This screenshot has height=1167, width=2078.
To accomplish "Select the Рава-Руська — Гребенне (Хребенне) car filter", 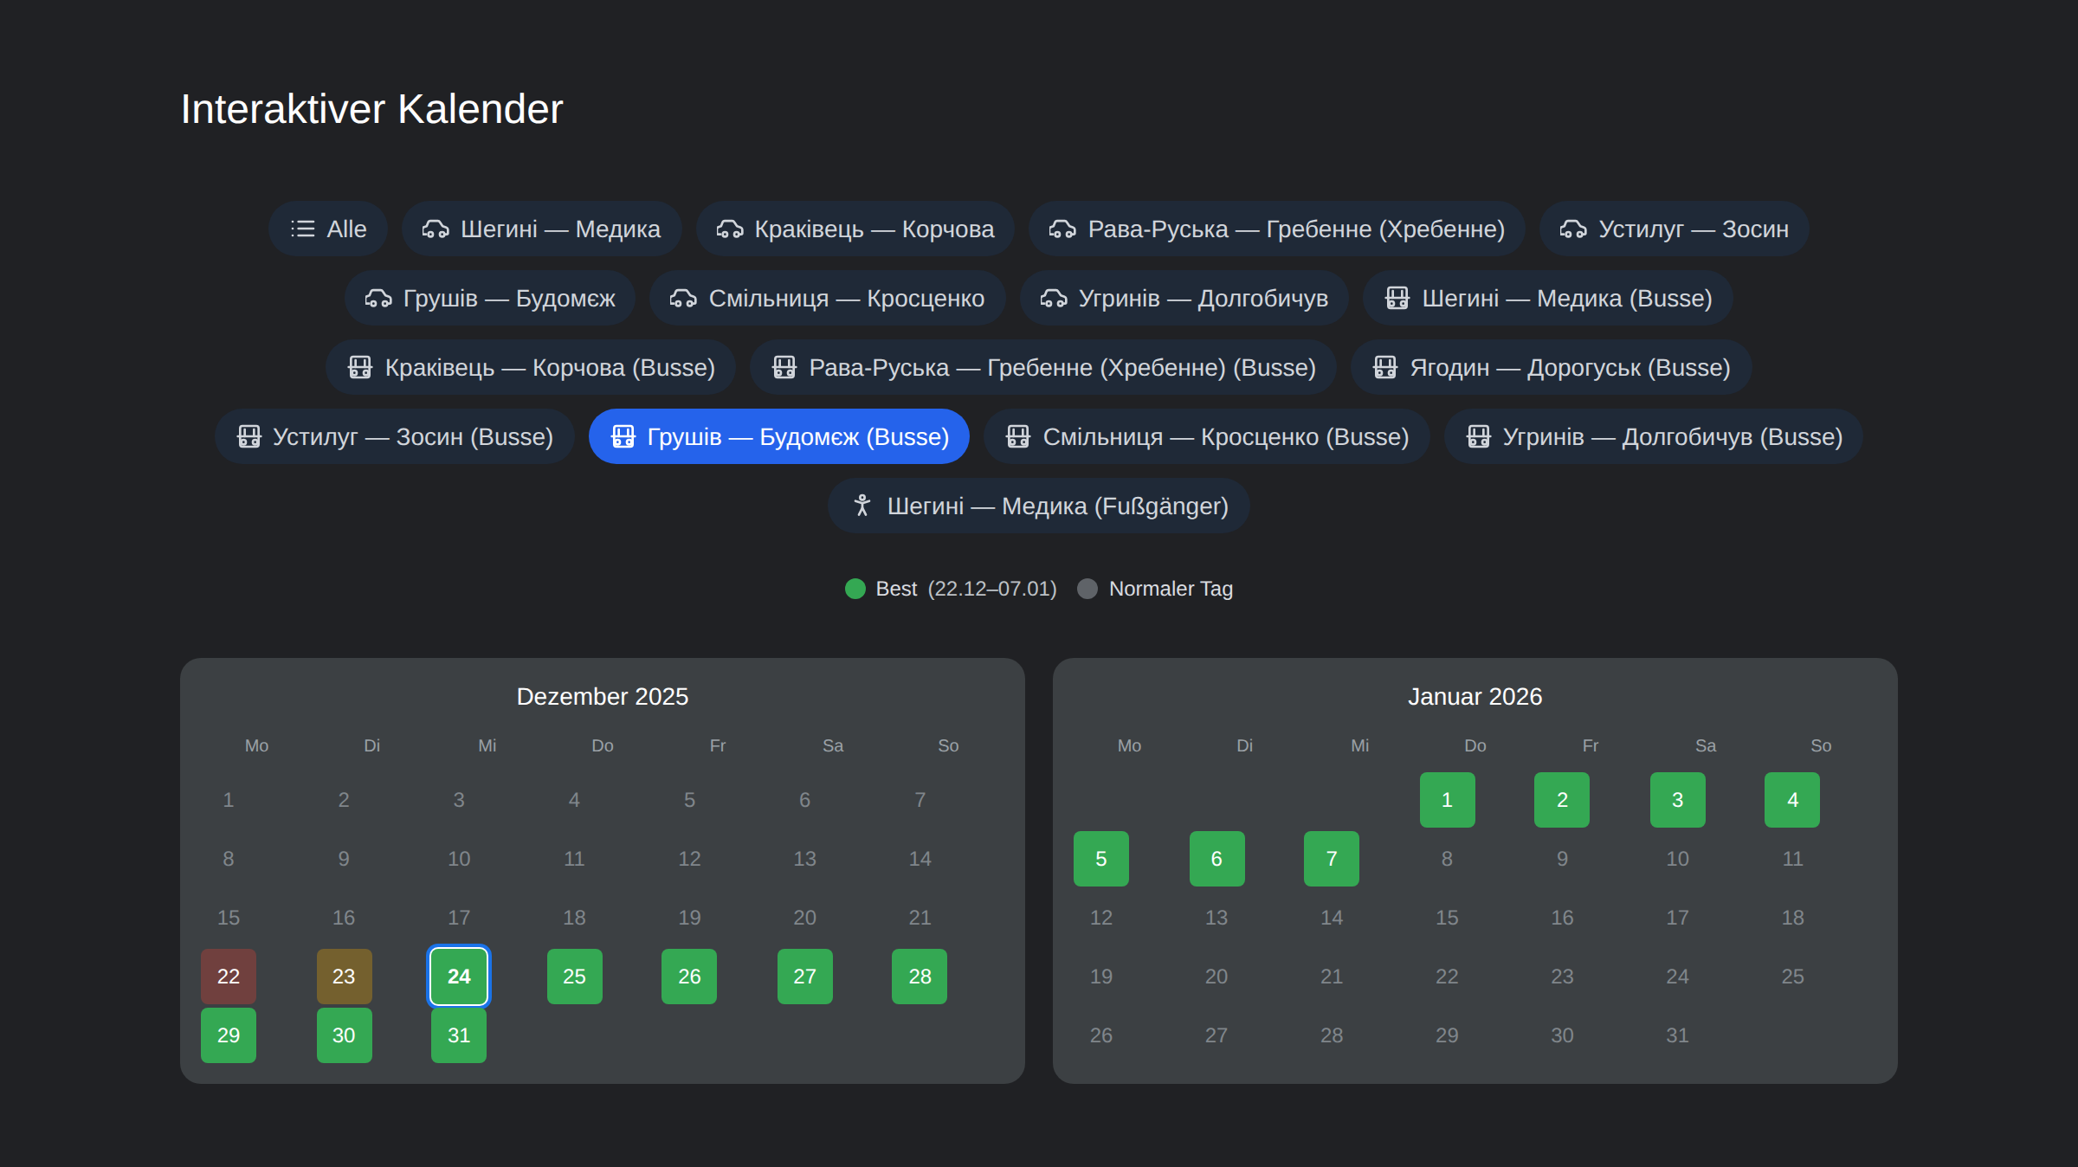I will [x=1276, y=229].
